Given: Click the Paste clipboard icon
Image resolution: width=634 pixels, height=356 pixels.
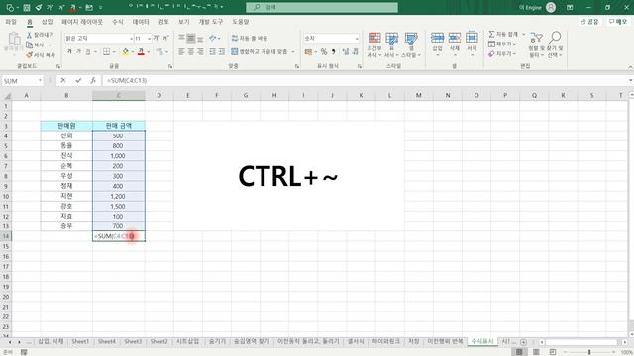Looking at the screenshot, I should tap(14, 40).
